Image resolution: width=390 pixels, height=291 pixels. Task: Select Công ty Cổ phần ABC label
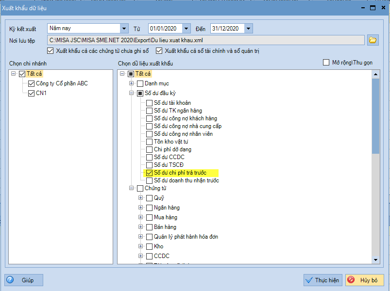pyautogui.click(x=62, y=83)
